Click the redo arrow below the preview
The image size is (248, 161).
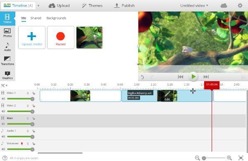(x=152, y=77)
